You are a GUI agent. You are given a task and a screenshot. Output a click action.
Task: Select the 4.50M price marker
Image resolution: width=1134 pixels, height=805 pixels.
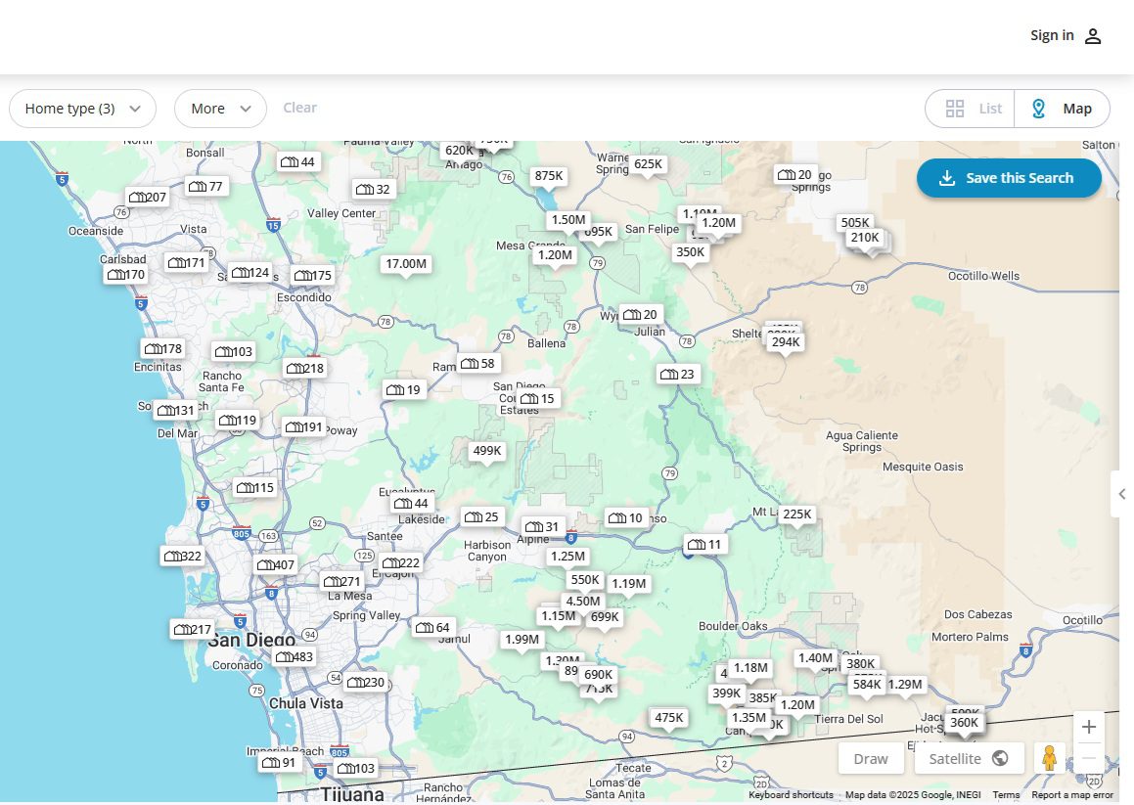(x=583, y=601)
